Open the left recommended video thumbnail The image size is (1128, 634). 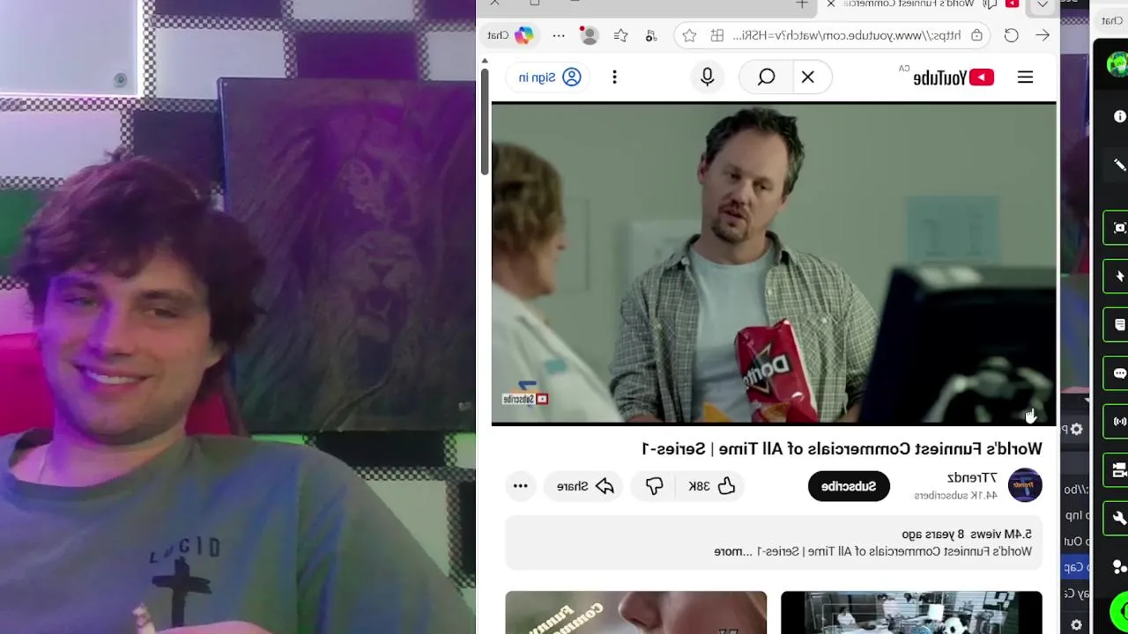(636, 613)
